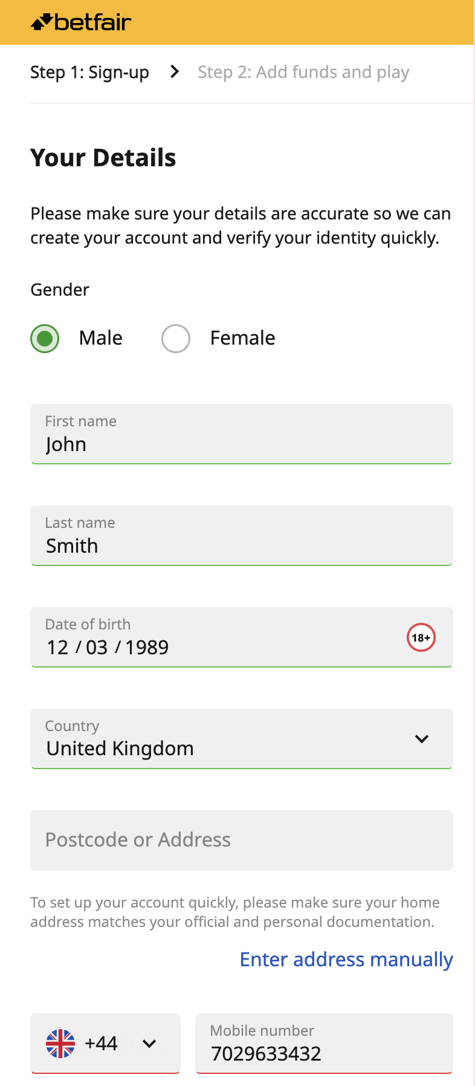The height and width of the screenshot is (1086, 475).
Task: Open the Country dropdown
Action: pos(230,739)
